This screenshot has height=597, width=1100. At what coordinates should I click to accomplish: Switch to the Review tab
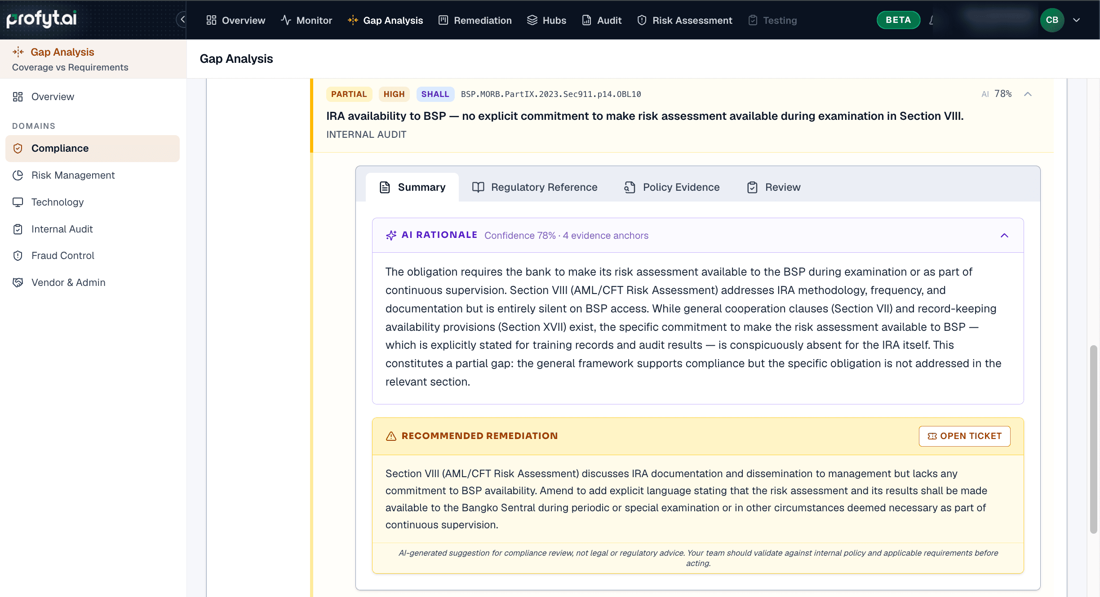[x=774, y=187]
